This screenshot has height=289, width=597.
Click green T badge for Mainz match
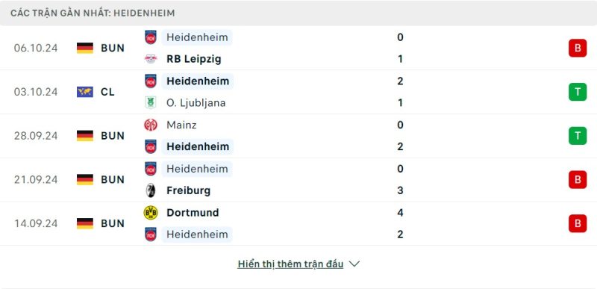point(578,136)
